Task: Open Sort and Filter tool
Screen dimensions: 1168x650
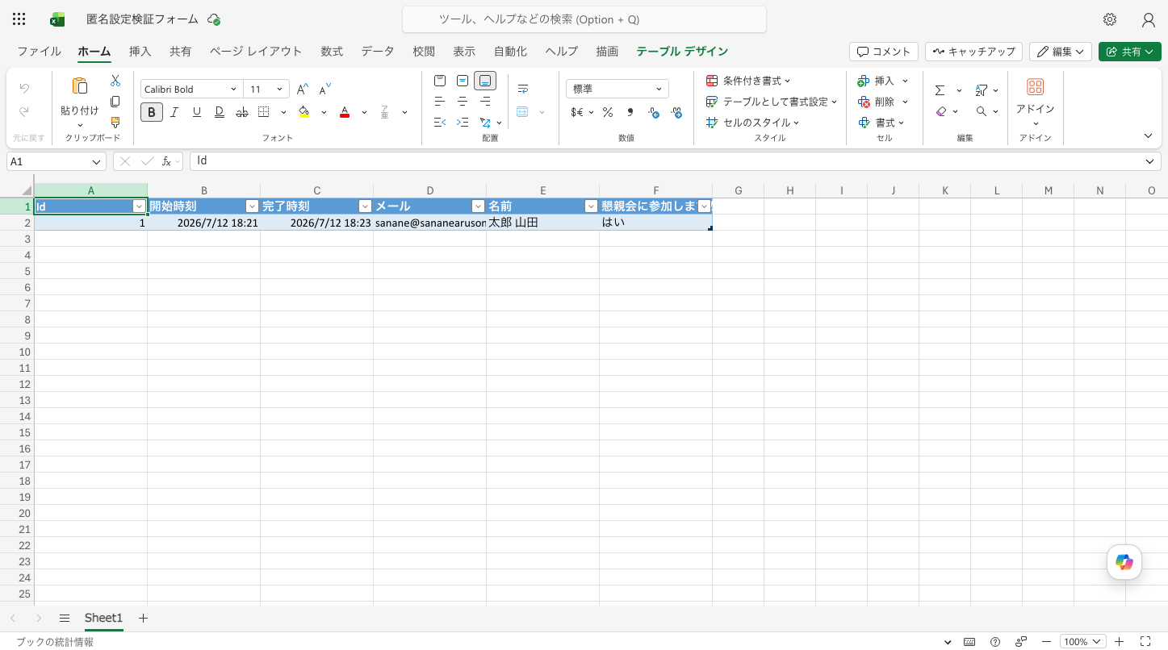Action: [x=982, y=90]
